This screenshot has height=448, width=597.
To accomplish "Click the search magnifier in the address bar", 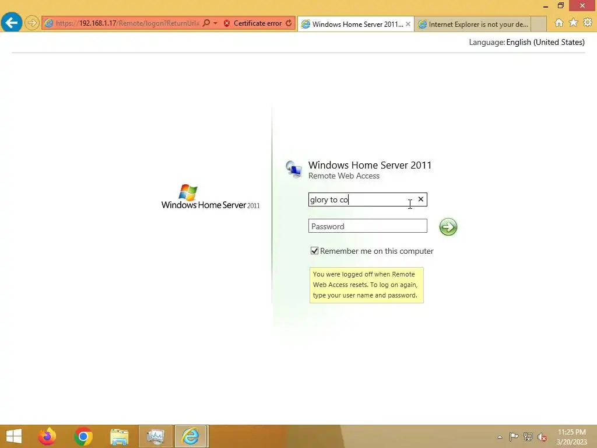I will point(206,23).
